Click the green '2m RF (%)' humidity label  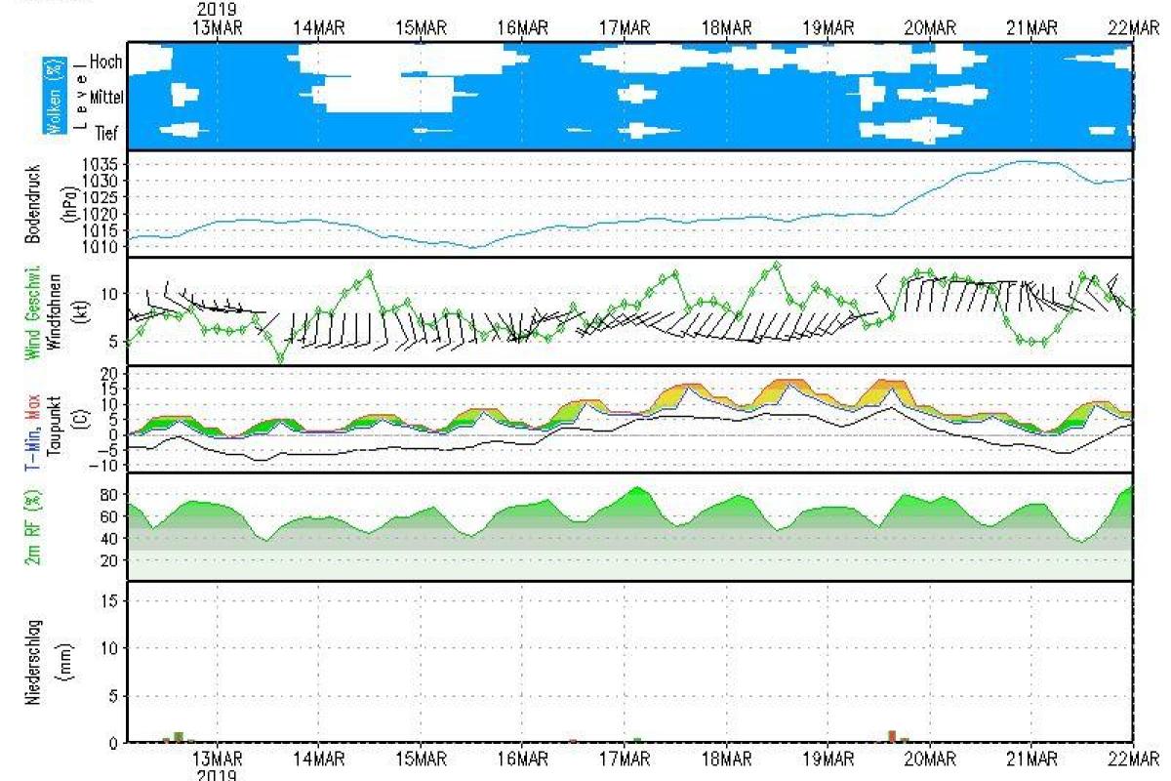click(x=33, y=527)
